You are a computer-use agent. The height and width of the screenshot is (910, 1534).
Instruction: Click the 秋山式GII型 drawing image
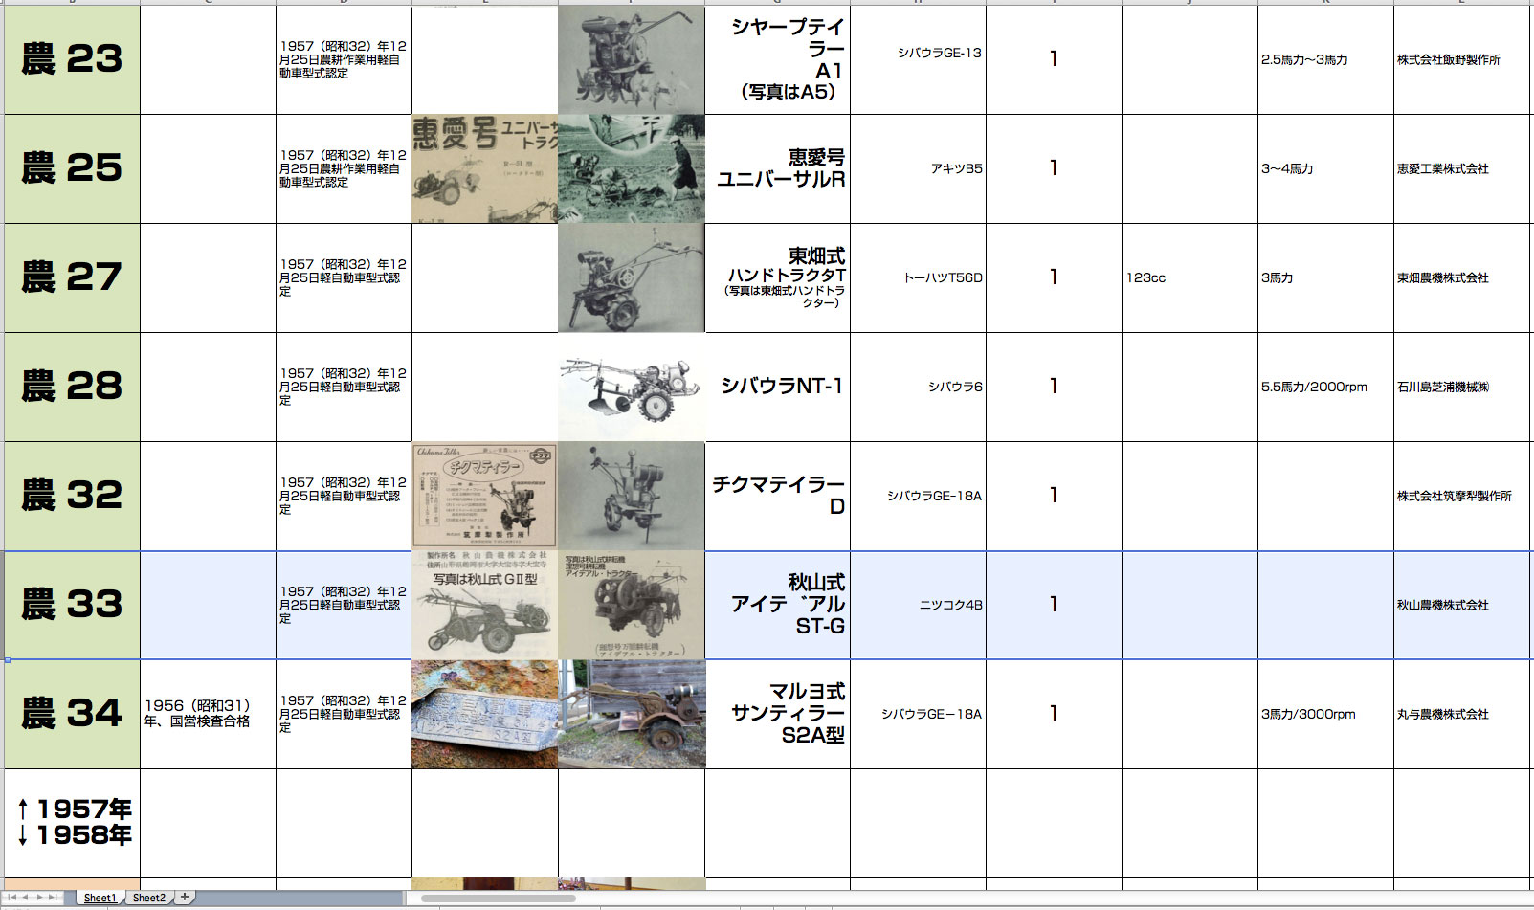point(484,605)
